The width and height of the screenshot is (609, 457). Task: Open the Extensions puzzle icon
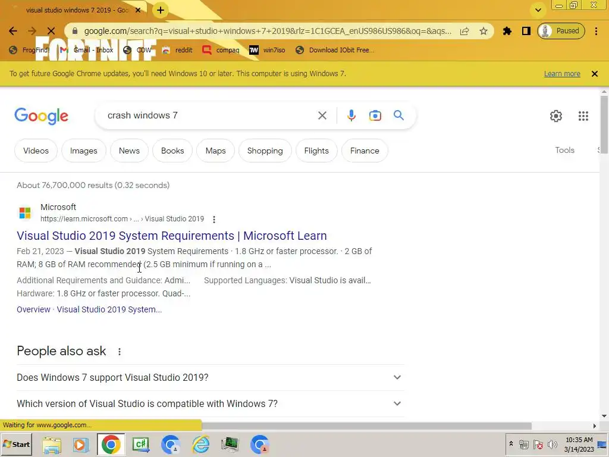507,31
